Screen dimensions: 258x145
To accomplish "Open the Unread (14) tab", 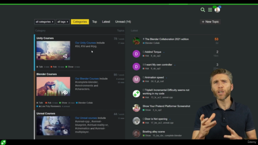I will coord(123,22).
